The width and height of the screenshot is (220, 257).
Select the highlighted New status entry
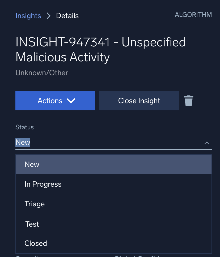[x=32, y=164]
